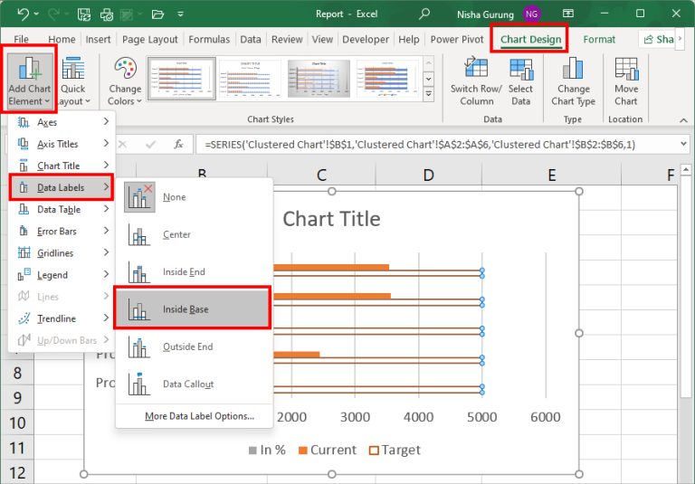695x484 pixels.
Task: Expand the Chart Styles gallery more arrow
Action: coord(429,94)
